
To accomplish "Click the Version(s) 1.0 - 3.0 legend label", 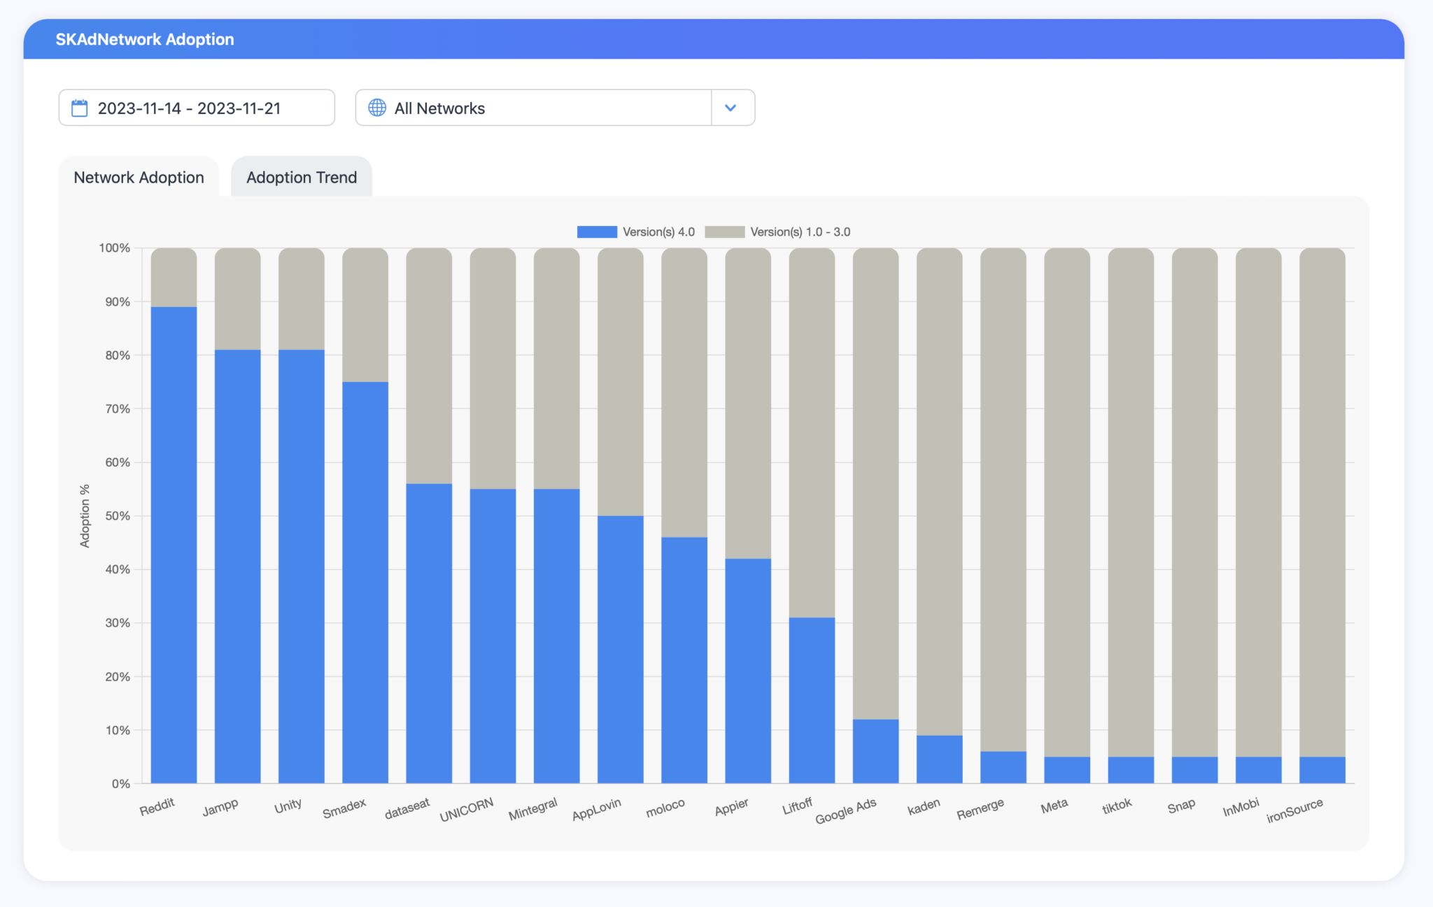I will (x=800, y=232).
